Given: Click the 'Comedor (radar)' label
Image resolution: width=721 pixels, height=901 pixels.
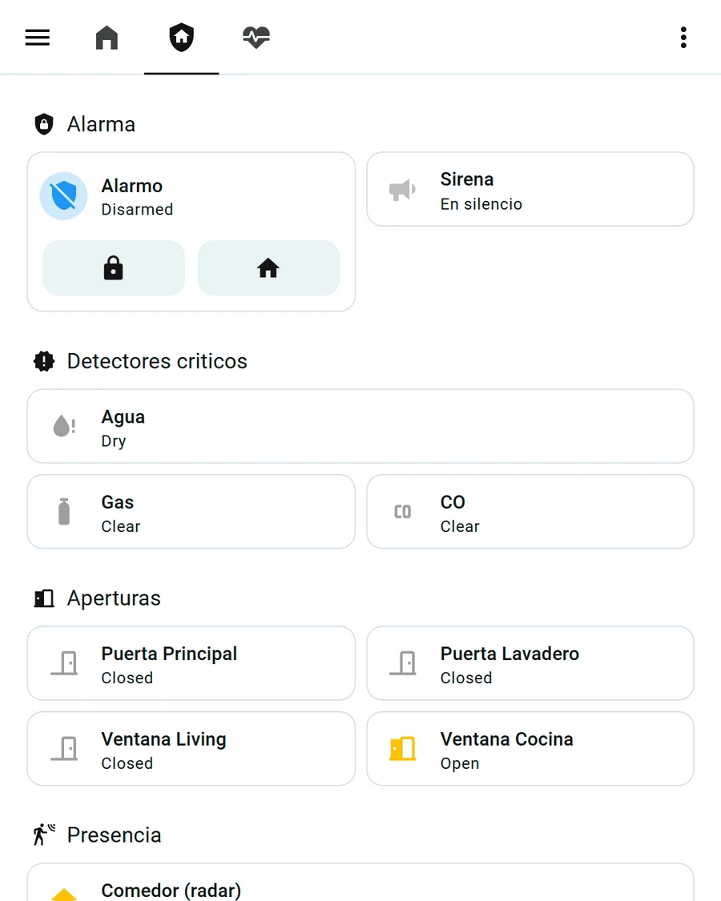Looking at the screenshot, I should 171,891.
